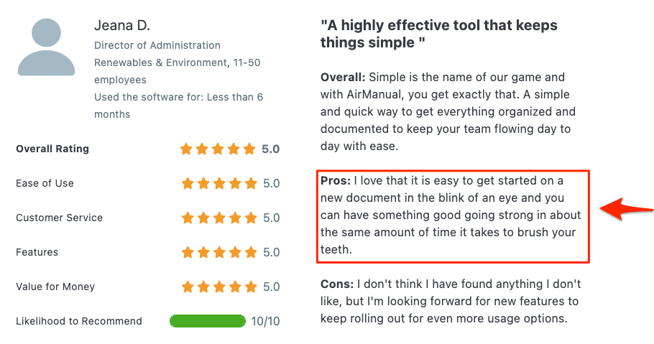The image size is (654, 344).
Task: Click the Cons paragraph text
Action: [451, 301]
